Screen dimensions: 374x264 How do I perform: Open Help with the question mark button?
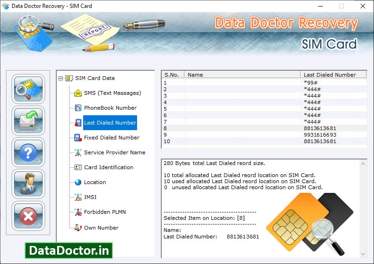pos(28,152)
